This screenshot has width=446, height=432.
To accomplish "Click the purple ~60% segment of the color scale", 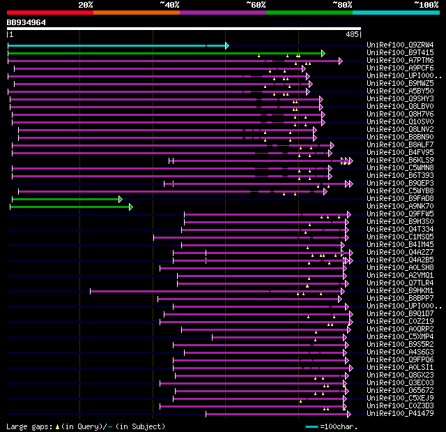I will (x=223, y=13).
